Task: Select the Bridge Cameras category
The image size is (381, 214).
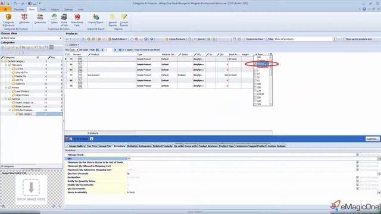Action: [x=23, y=106]
